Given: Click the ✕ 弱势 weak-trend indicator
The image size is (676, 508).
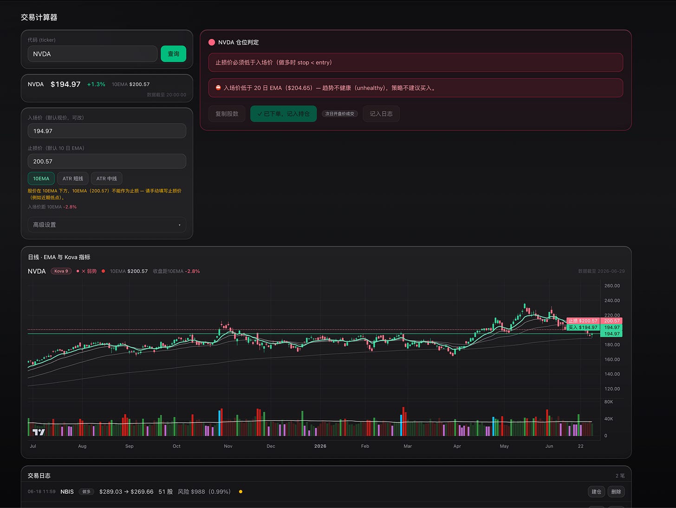Looking at the screenshot, I should (x=89, y=271).
